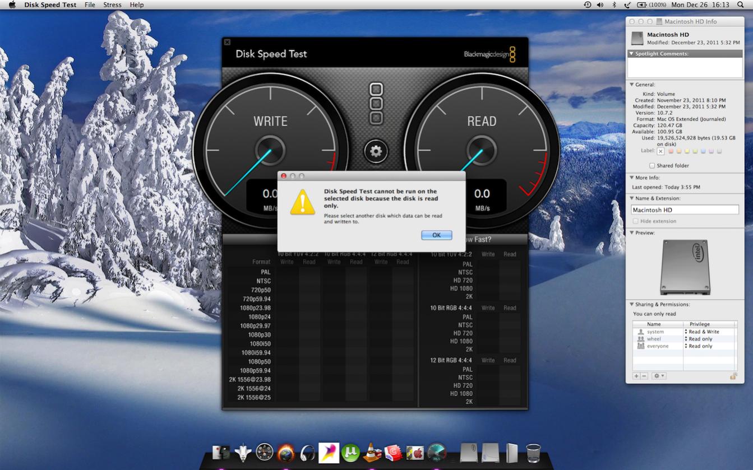Click the Privilege column header
The width and height of the screenshot is (753, 470).
(x=710, y=324)
